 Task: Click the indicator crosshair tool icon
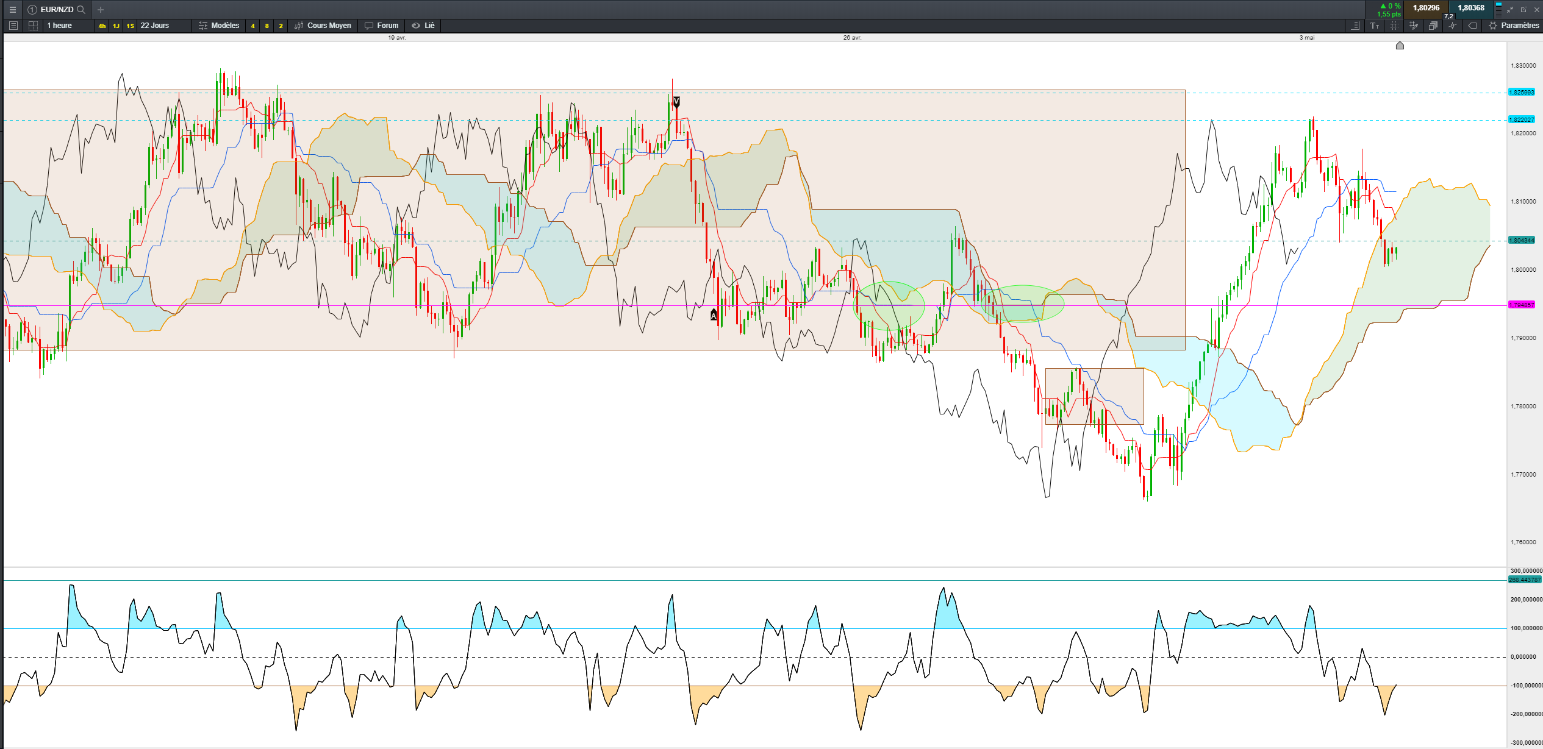point(1453,26)
